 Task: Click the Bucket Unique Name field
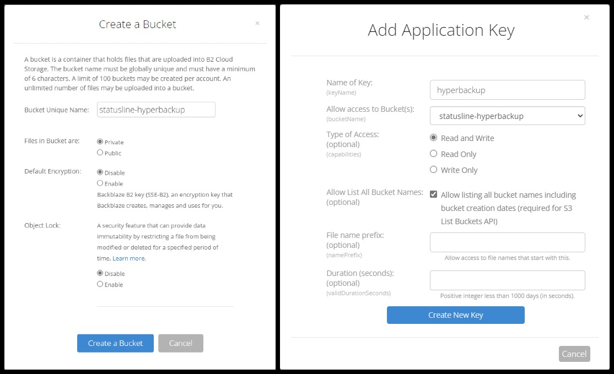156,110
